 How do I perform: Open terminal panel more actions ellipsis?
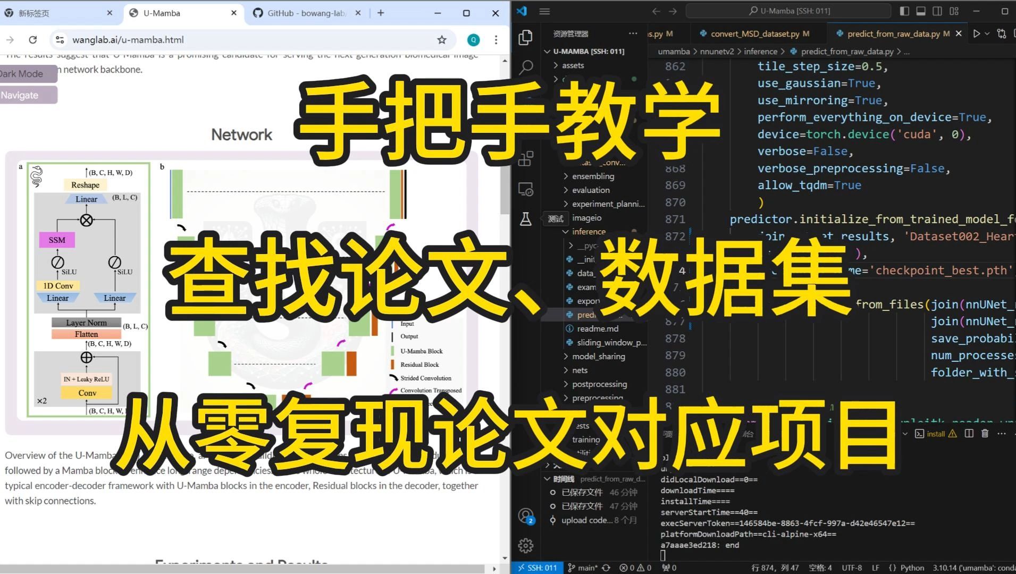(x=1002, y=434)
